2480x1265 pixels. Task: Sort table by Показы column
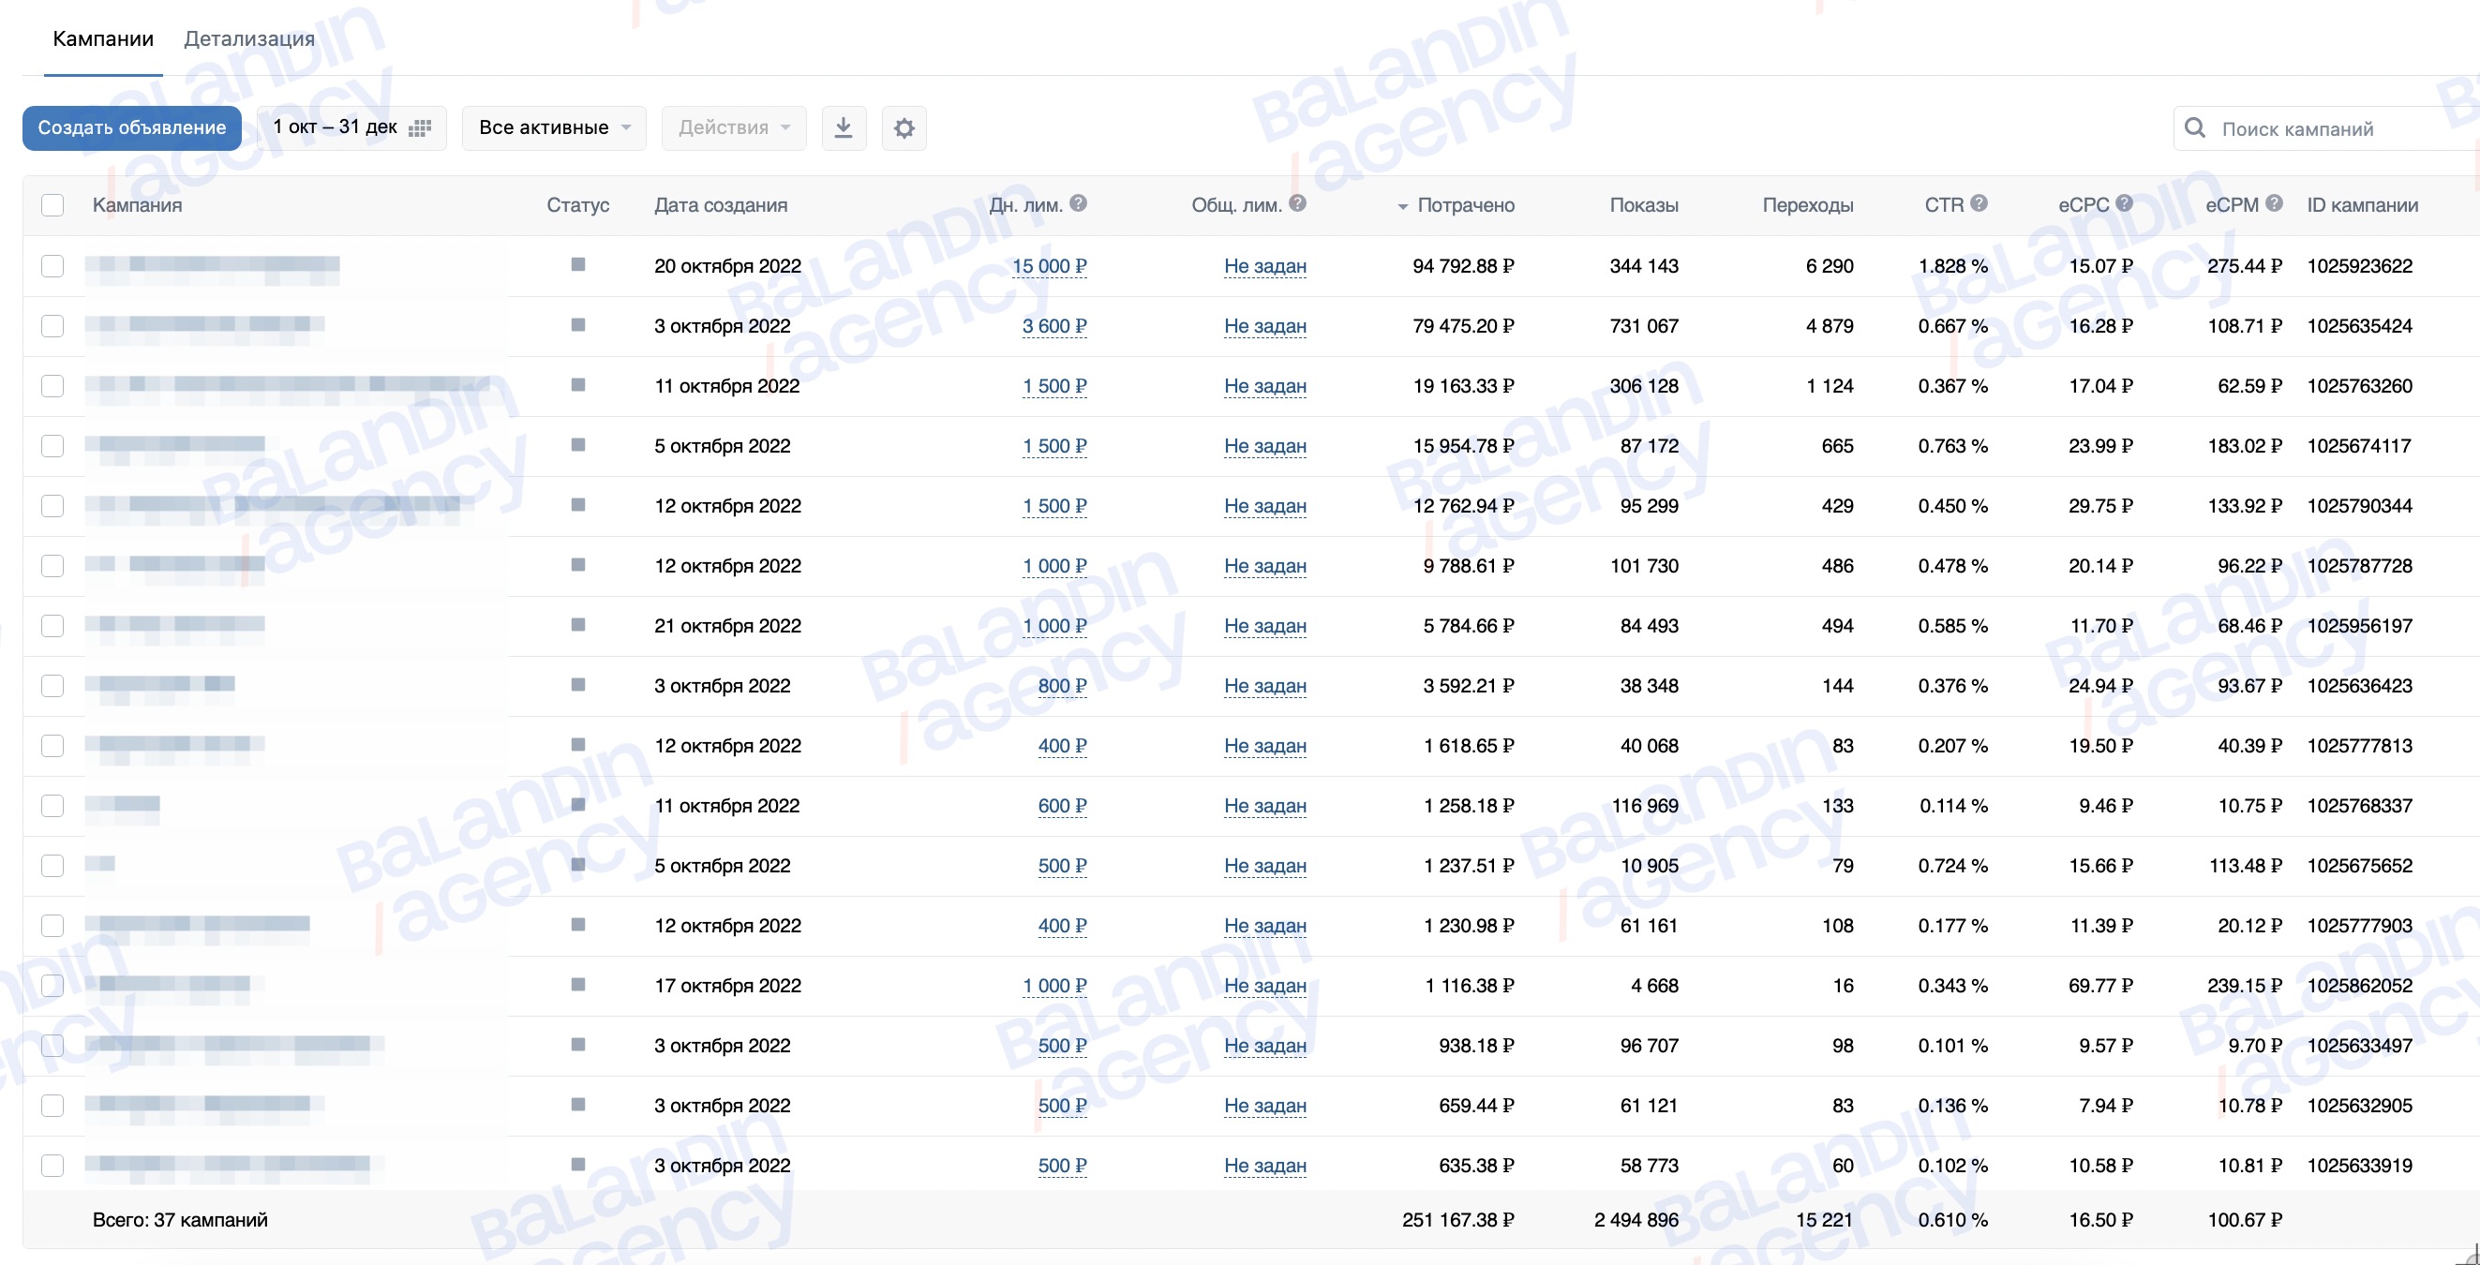coord(1643,205)
